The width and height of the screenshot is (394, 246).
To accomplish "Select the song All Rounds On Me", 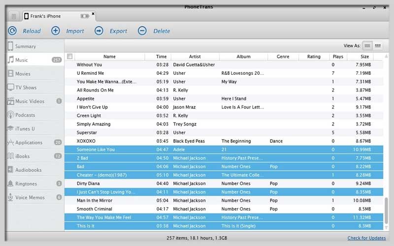I will (x=224, y=90).
